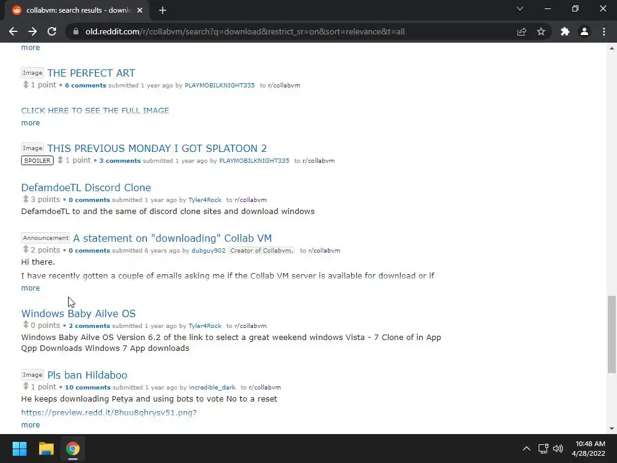This screenshot has height=463, width=617.
Task: Open Chrome three-dot menu
Action: tap(604, 31)
